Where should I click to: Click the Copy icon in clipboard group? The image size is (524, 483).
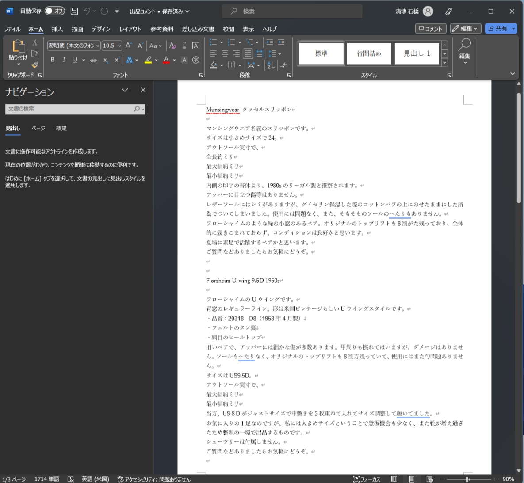pyautogui.click(x=35, y=54)
